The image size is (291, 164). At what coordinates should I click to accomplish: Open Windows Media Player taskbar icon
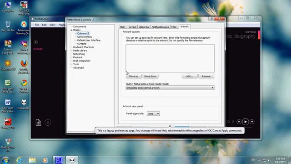coord(45,160)
